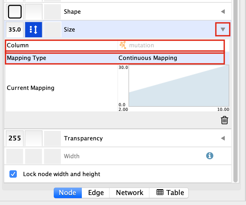The width and height of the screenshot is (246, 205).
Task: Delete the Size mapping with trash icon
Action: coord(224,120)
